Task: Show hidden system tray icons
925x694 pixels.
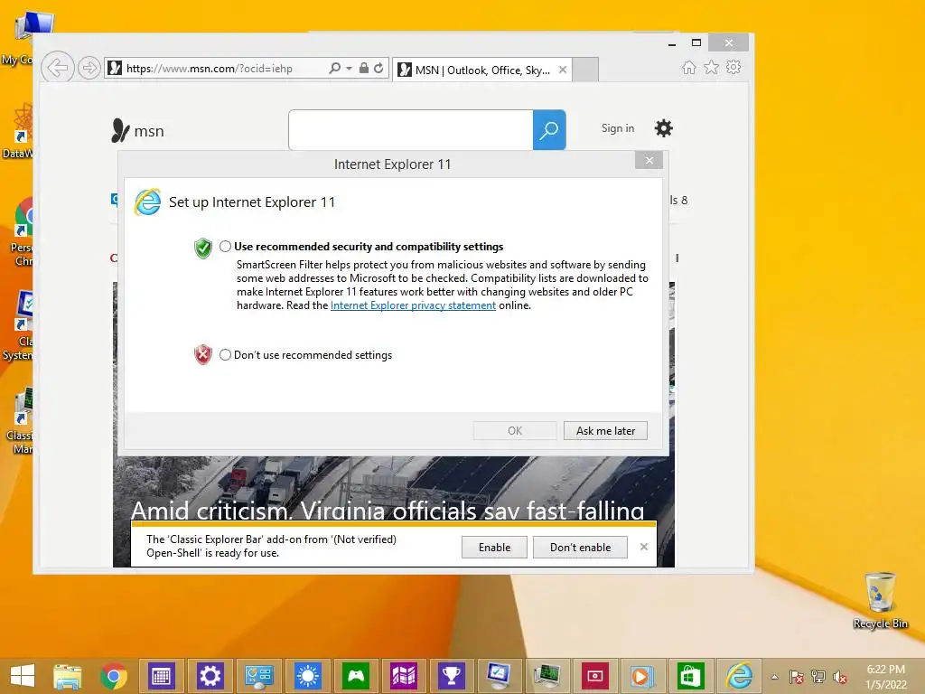Action: tap(774, 677)
